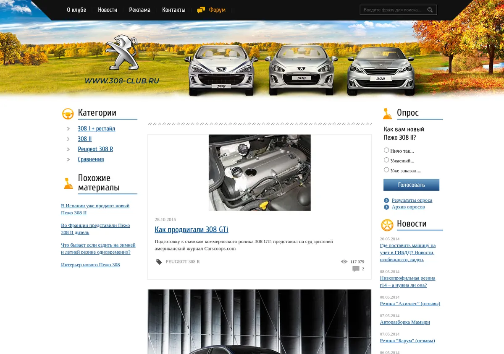This screenshot has height=354, width=504.
Task: Click arrow bullet beside Результаты опроса
Action: (x=386, y=200)
